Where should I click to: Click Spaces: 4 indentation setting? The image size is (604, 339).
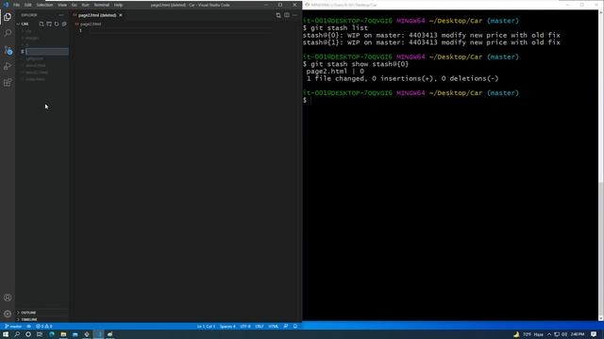(227, 327)
